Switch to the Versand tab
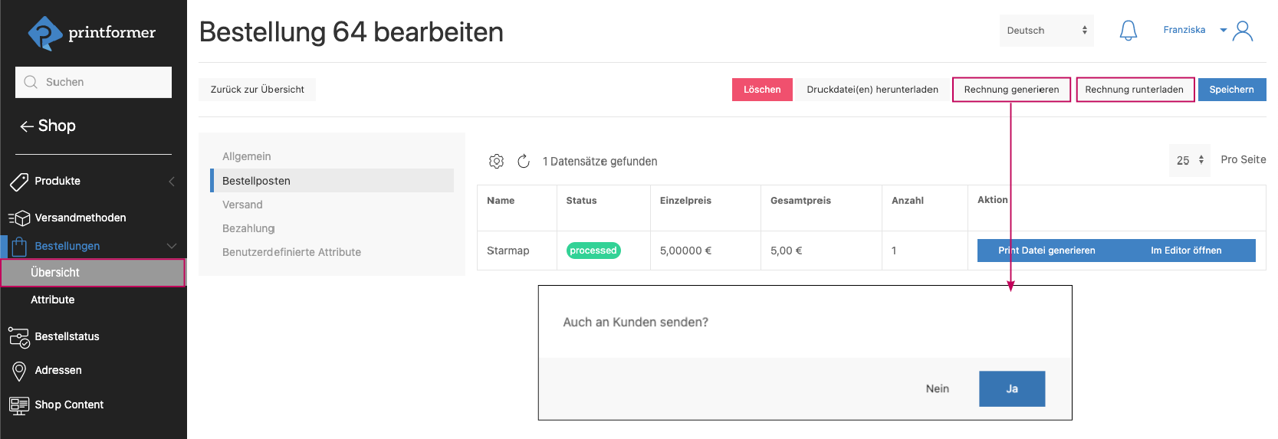Screen dimensions: 1278x439 point(242,205)
